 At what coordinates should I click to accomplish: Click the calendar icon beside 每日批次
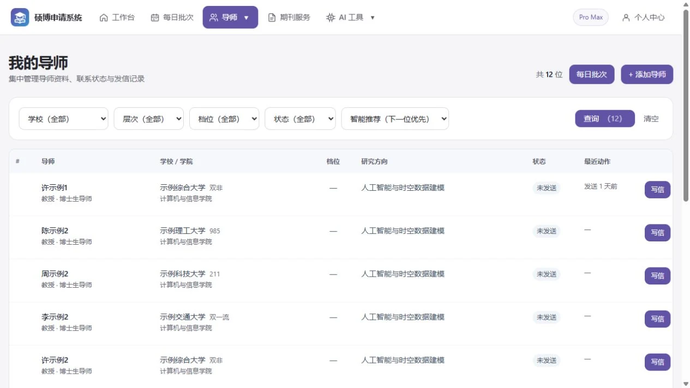pyautogui.click(x=155, y=17)
